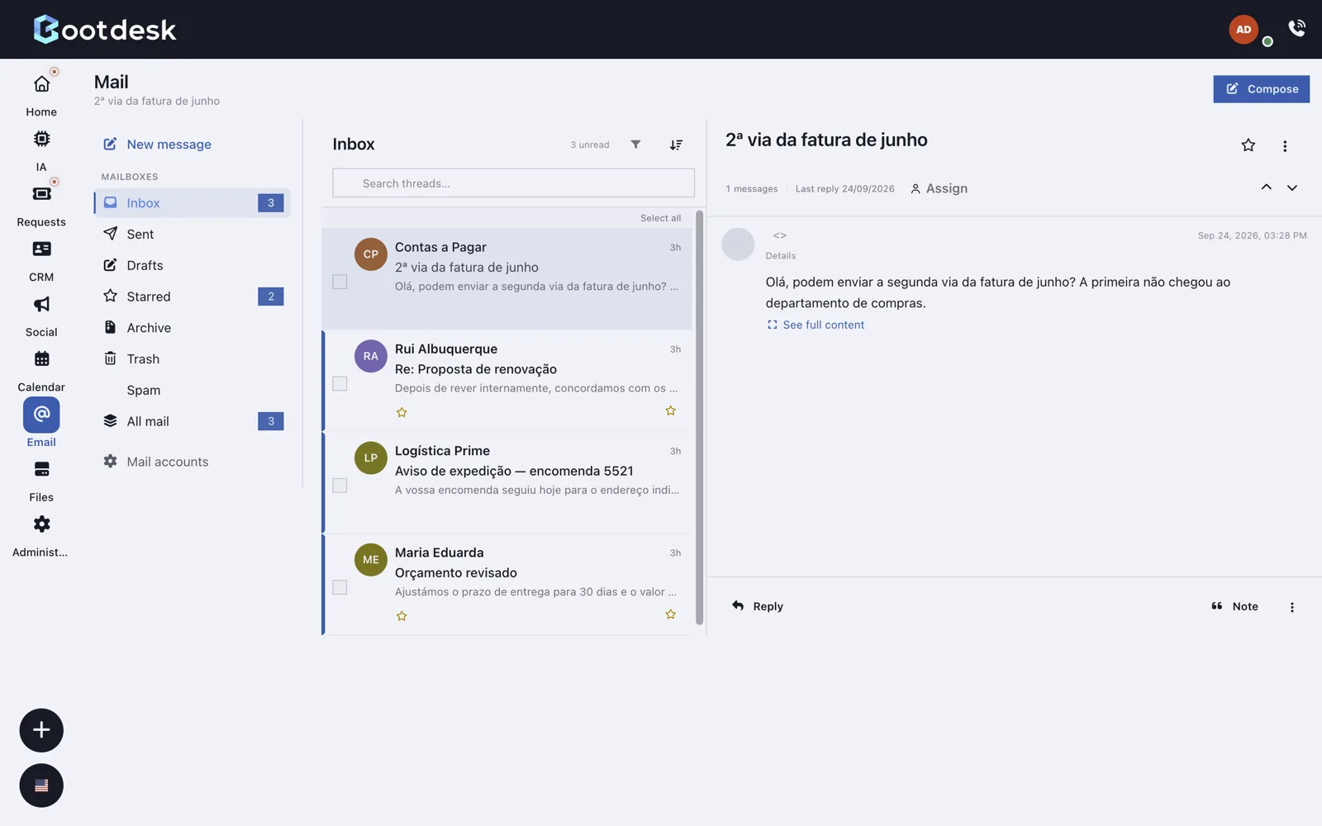Click the Compose button
The image size is (1322, 826).
pyautogui.click(x=1261, y=89)
